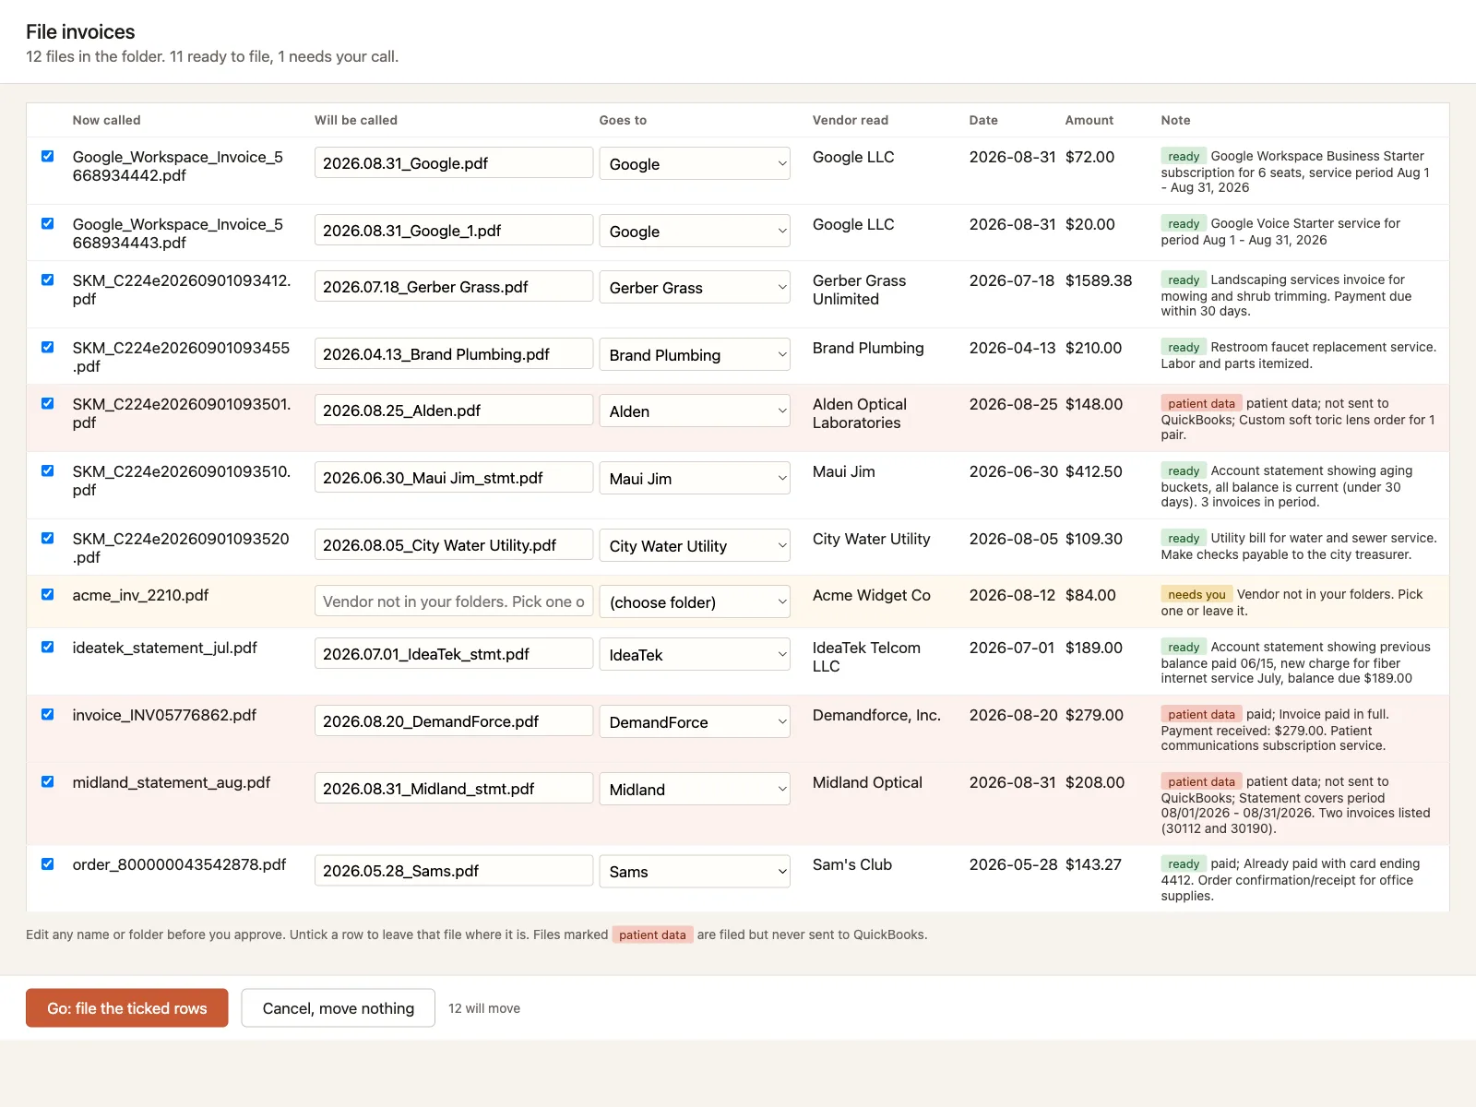Click Go: file the ticked rows
This screenshot has height=1107, width=1476.
pyautogui.click(x=127, y=1008)
